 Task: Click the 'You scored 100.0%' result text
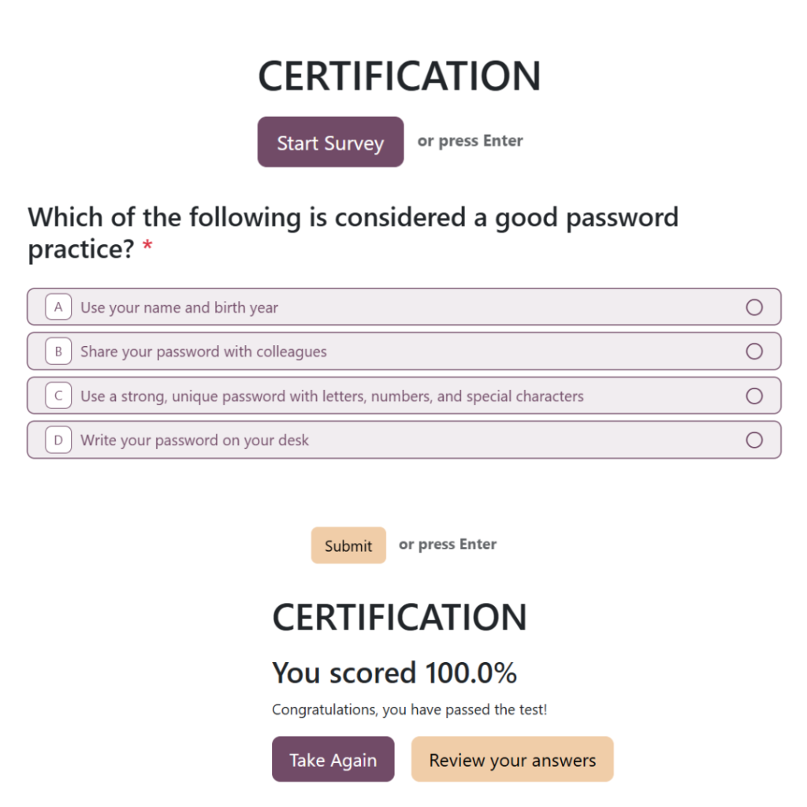click(394, 673)
